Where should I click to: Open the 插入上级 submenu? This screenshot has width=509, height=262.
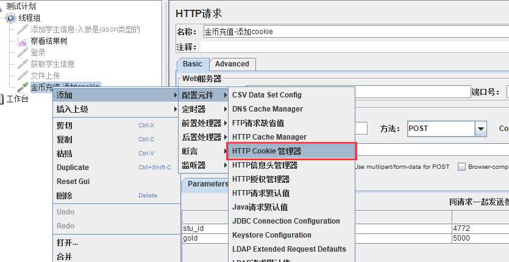(x=116, y=110)
